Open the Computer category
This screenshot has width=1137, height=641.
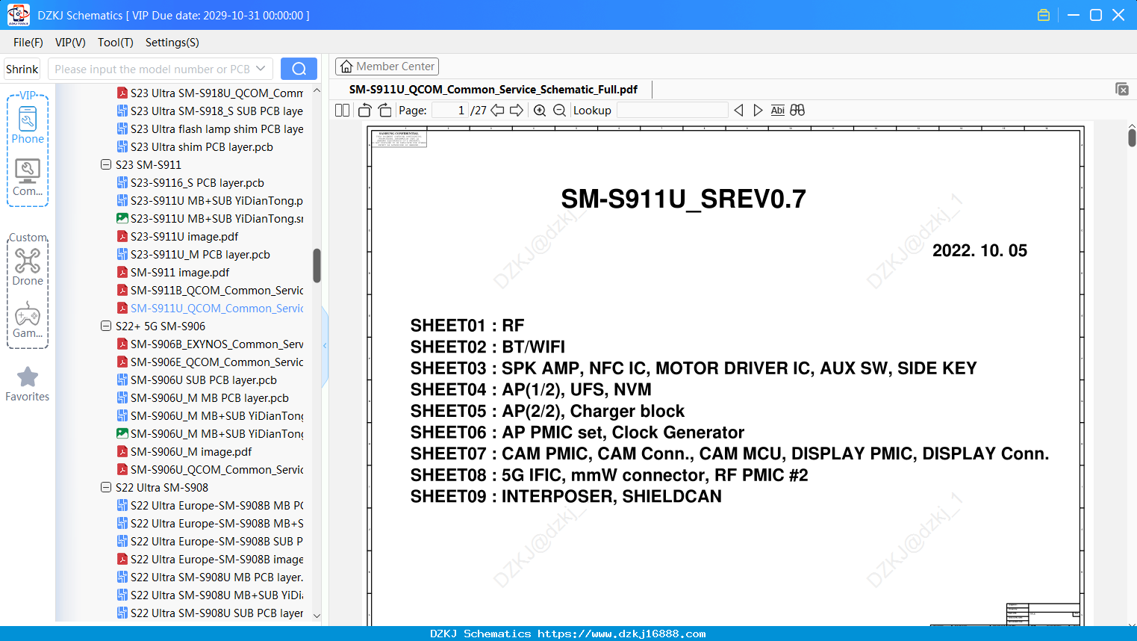click(28, 177)
